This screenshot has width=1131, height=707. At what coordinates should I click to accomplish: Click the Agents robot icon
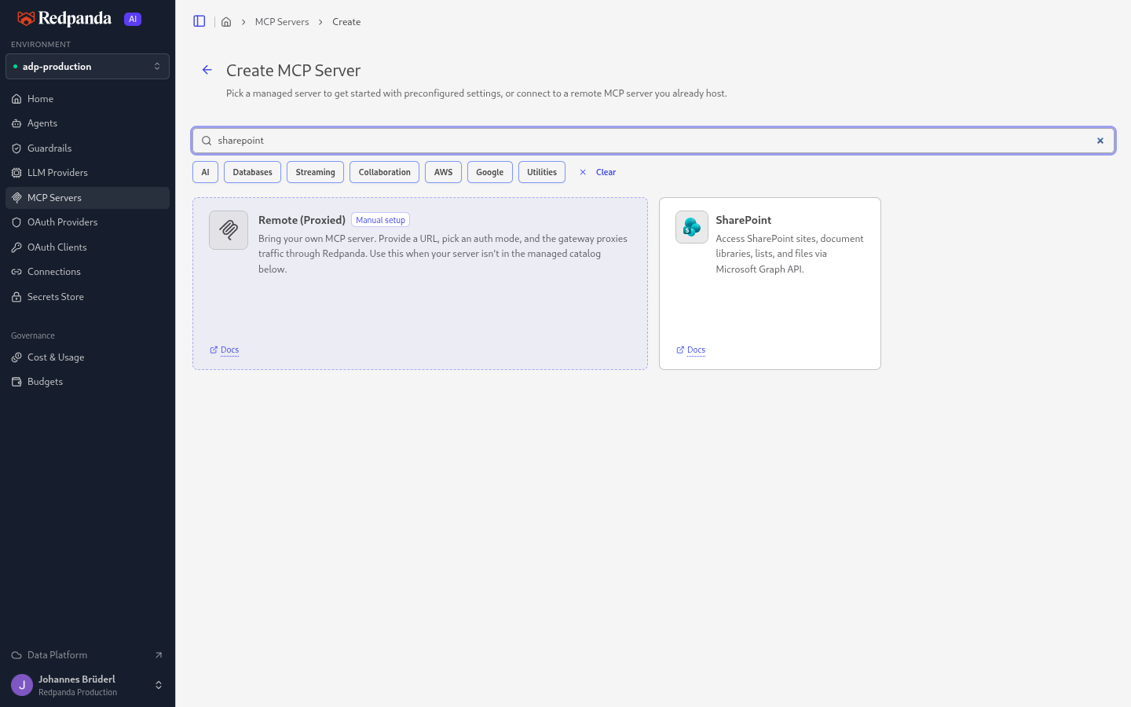coord(16,123)
